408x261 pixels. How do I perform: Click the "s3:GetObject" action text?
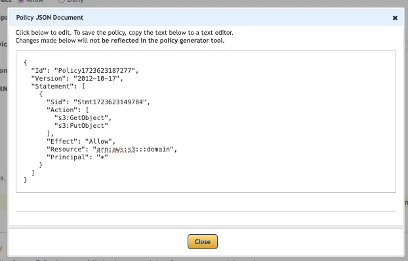pyautogui.click(x=83, y=118)
